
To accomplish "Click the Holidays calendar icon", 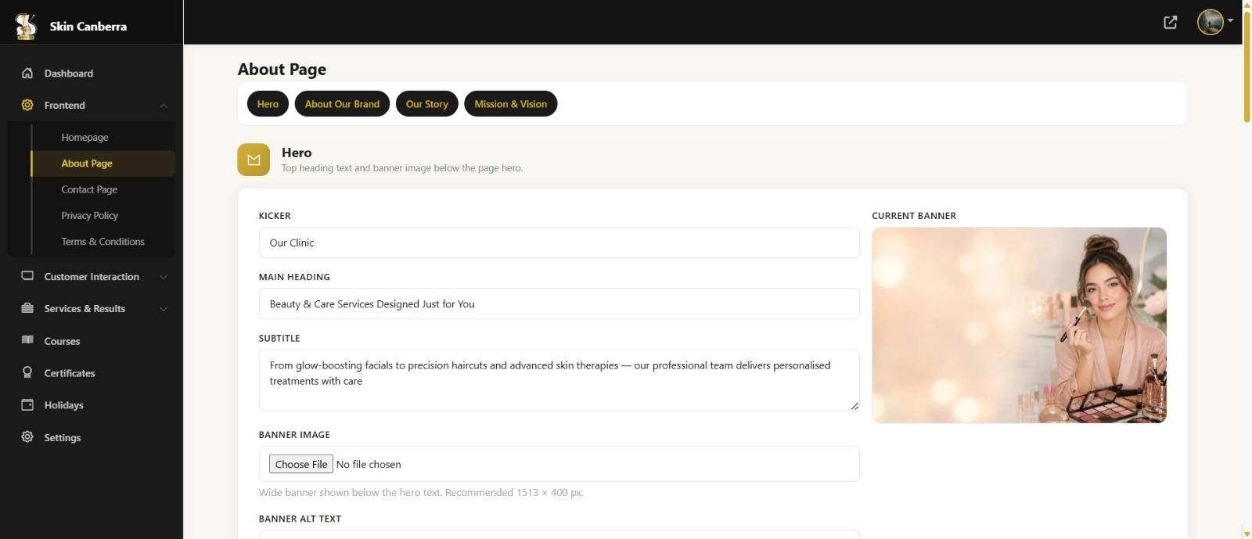I will click(27, 404).
